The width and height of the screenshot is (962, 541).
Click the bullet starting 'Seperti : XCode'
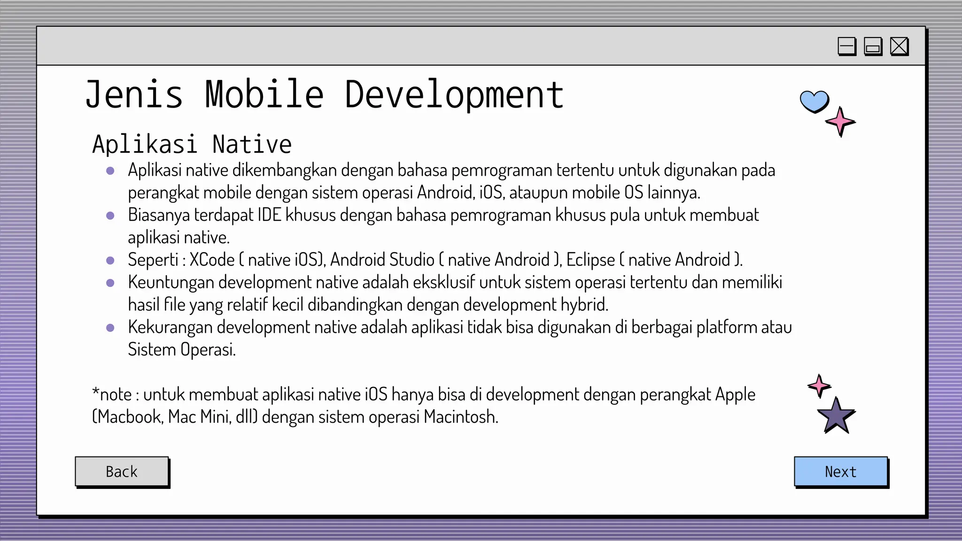[x=435, y=260]
